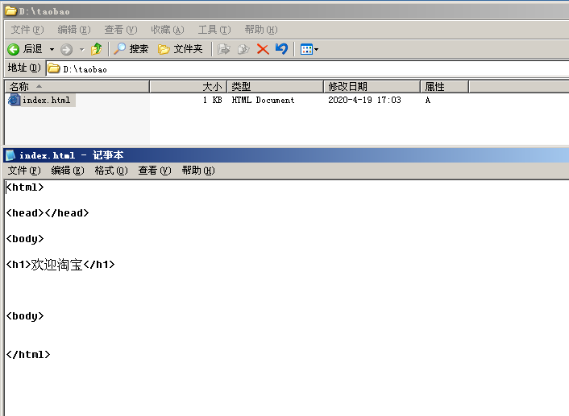Open Explorer's 帮助(H) Help menu
This screenshot has height=416, width=569.
(261, 29)
